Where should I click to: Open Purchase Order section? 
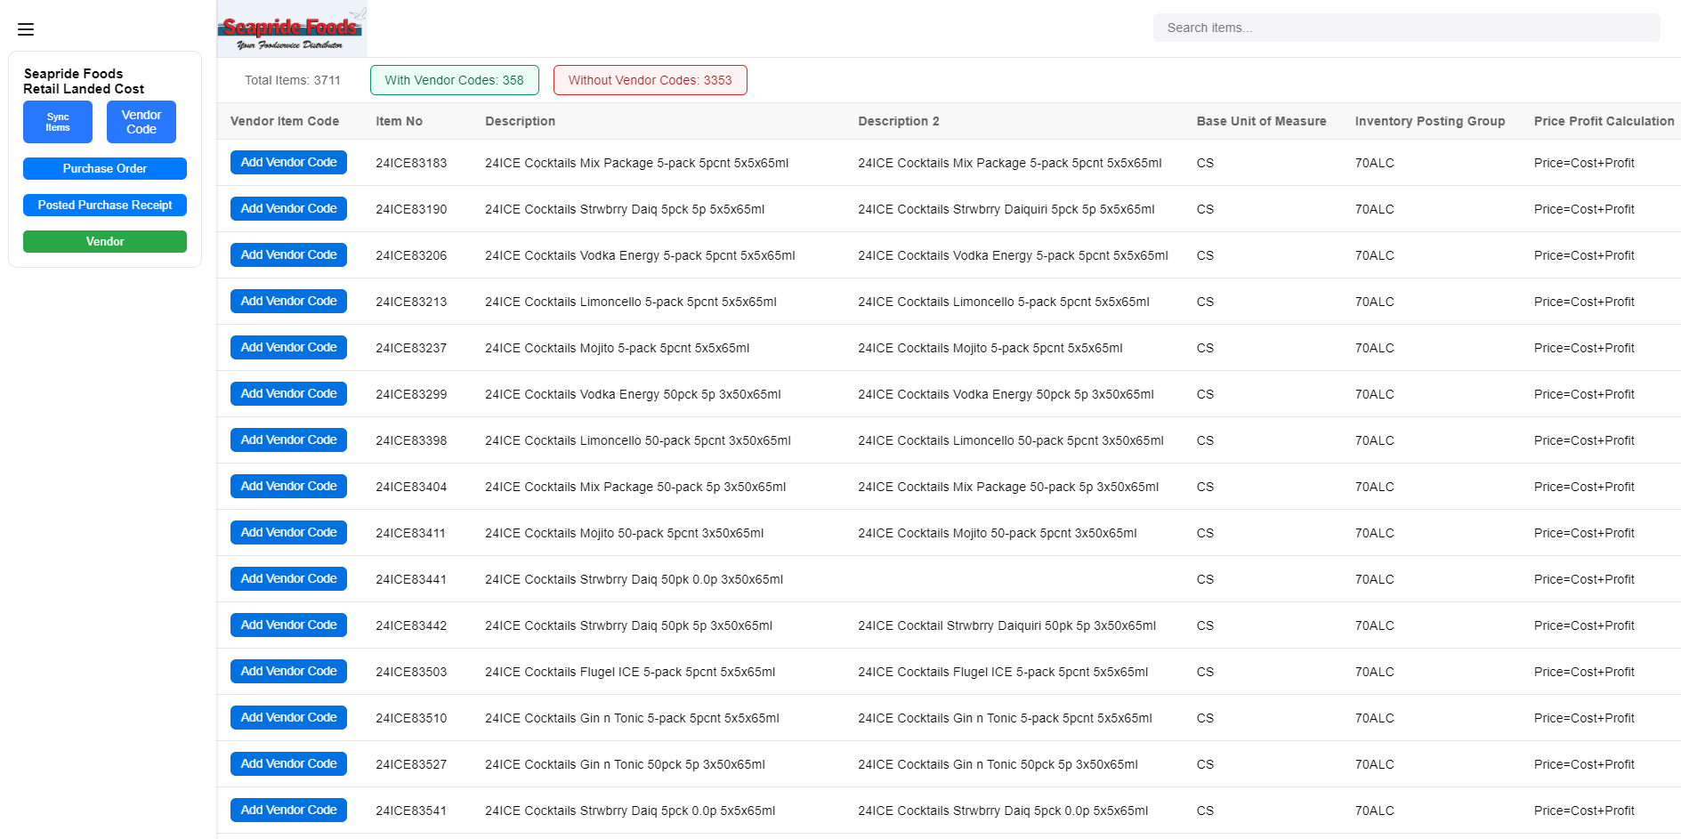(105, 168)
